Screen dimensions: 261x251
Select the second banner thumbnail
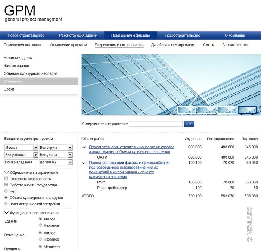pyautogui.click(x=207, y=110)
